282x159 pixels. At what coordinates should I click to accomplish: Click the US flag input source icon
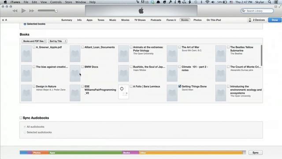click(231, 2)
